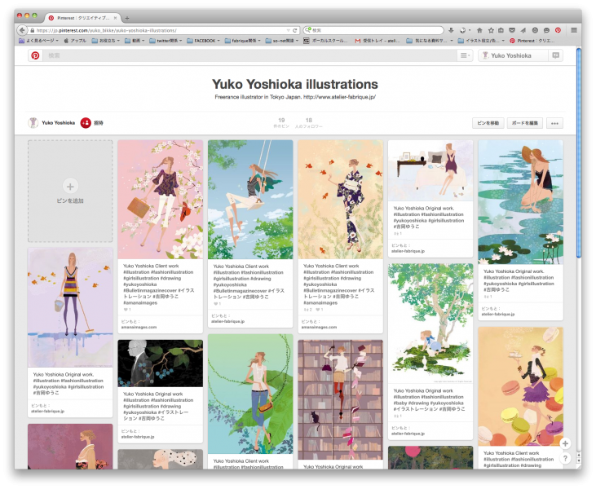
Task: Reload the page with the refresh icon
Action: (x=294, y=30)
